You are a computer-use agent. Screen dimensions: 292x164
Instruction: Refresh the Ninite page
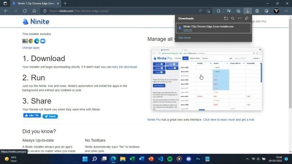point(25,11)
